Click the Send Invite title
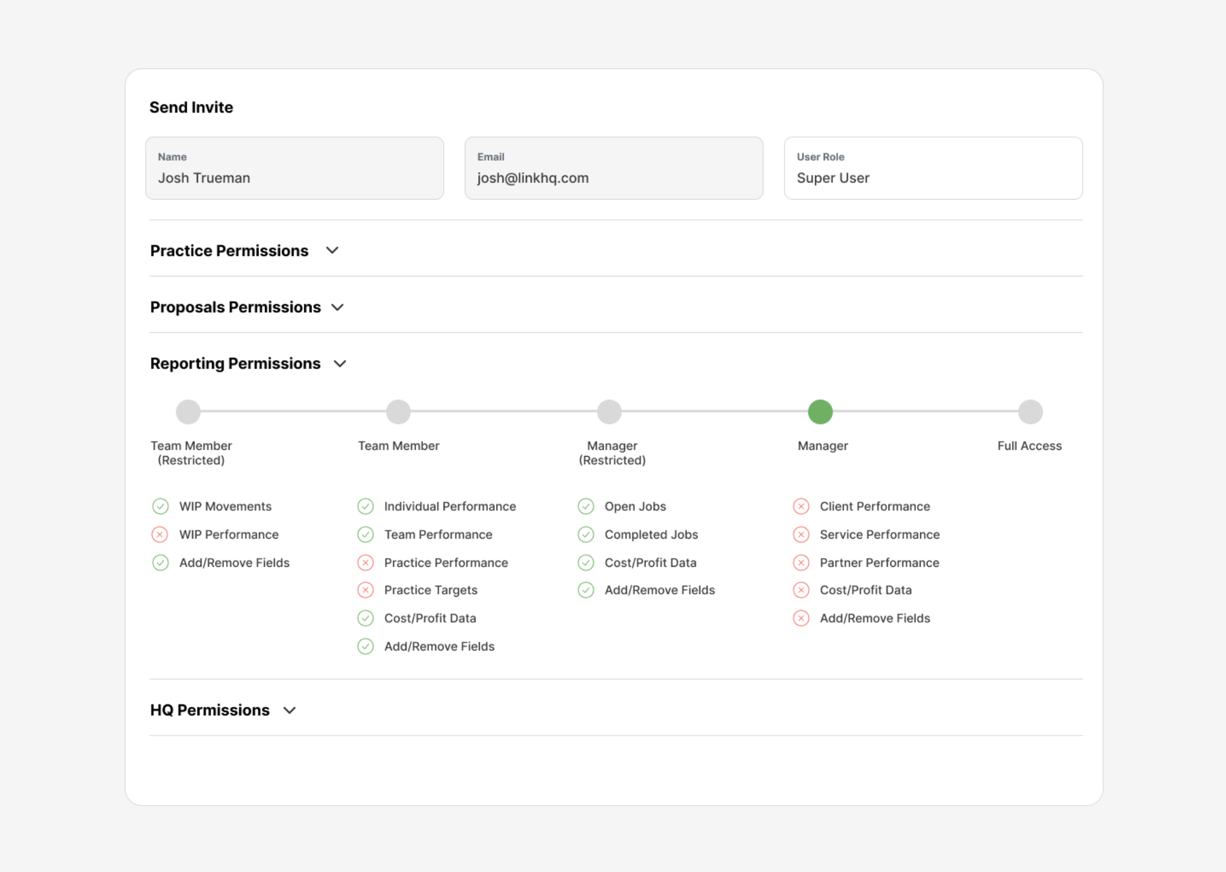The width and height of the screenshot is (1226, 872). coord(191,107)
